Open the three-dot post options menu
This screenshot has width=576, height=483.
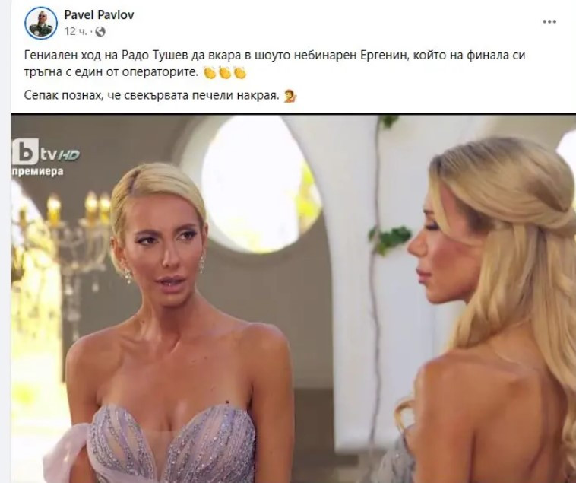[549, 22]
